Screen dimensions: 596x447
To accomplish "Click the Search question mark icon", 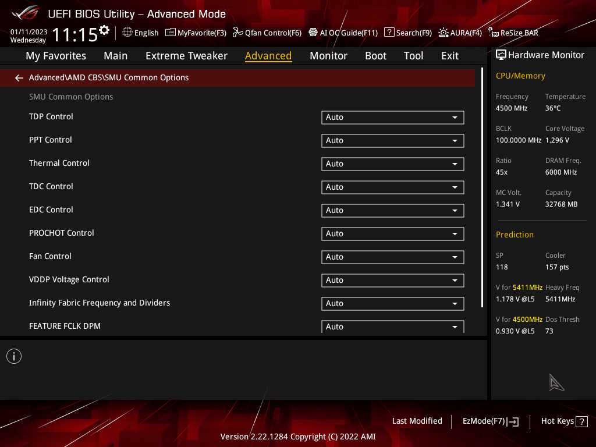I will 389,33.
